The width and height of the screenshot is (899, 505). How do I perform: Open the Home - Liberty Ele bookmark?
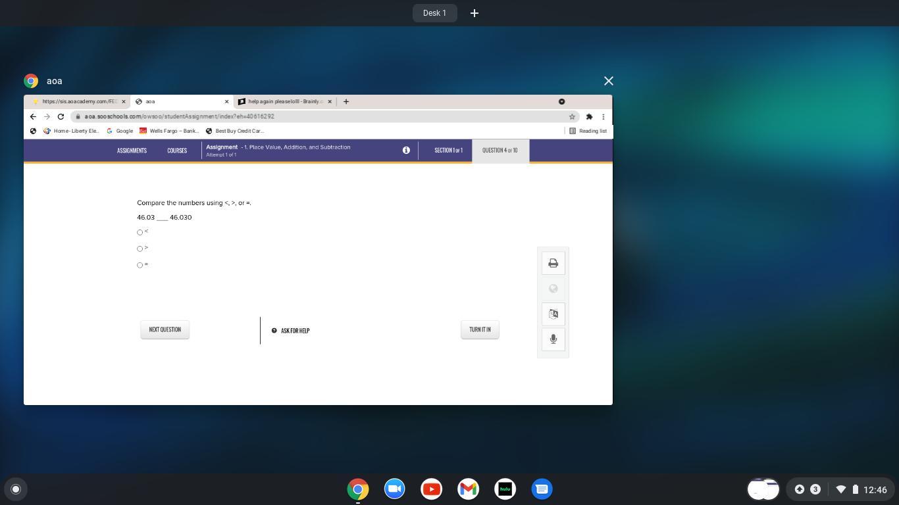coord(71,131)
